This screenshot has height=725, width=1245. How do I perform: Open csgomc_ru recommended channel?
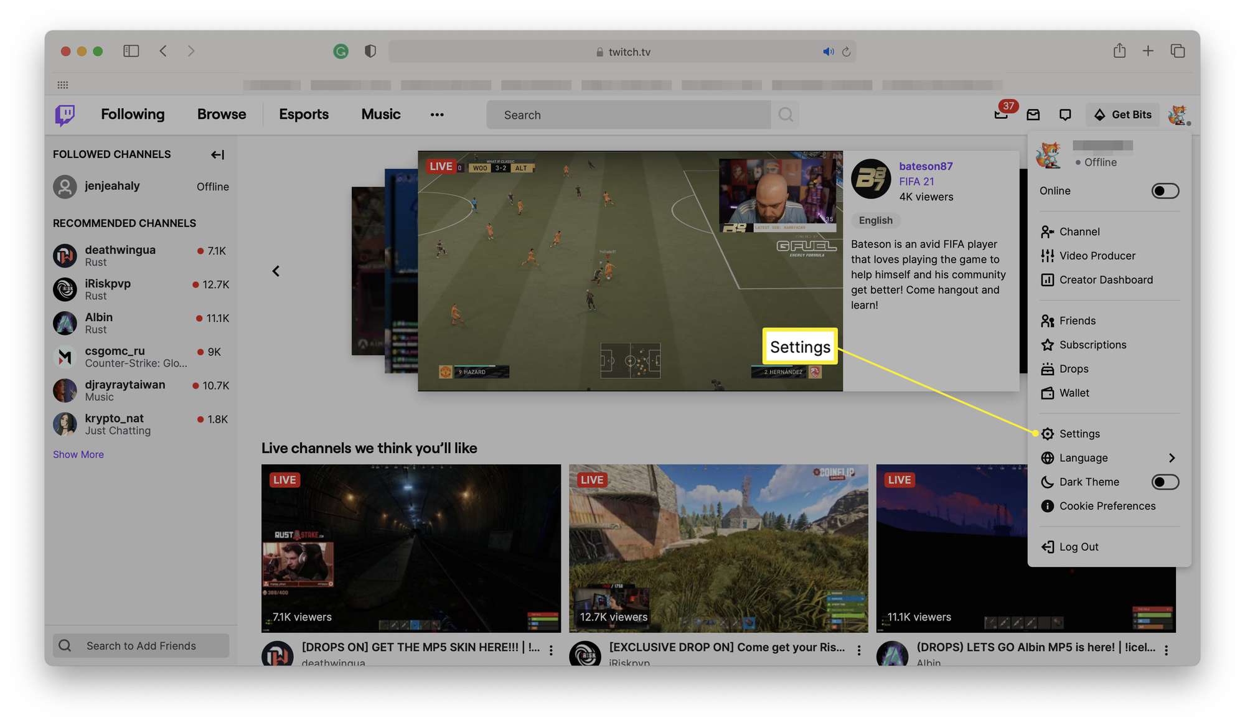point(141,357)
